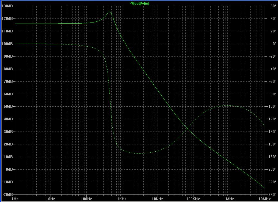Viewport: 278px width, 202px height.
Task: Click the -180° phase axis label
Action: click(272, 157)
